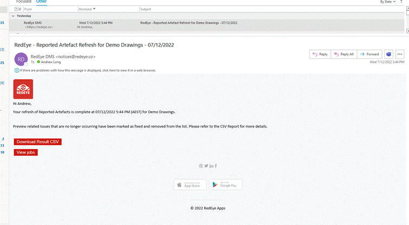Viewport: 409px width, 225px height.
Task: Open RedEye Facebook icon link
Action: click(216, 166)
